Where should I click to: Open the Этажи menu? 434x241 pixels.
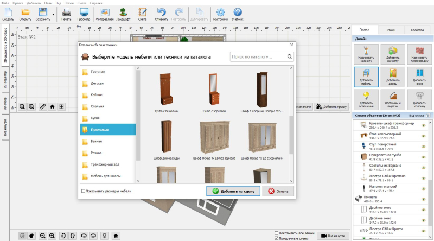click(68, 2)
